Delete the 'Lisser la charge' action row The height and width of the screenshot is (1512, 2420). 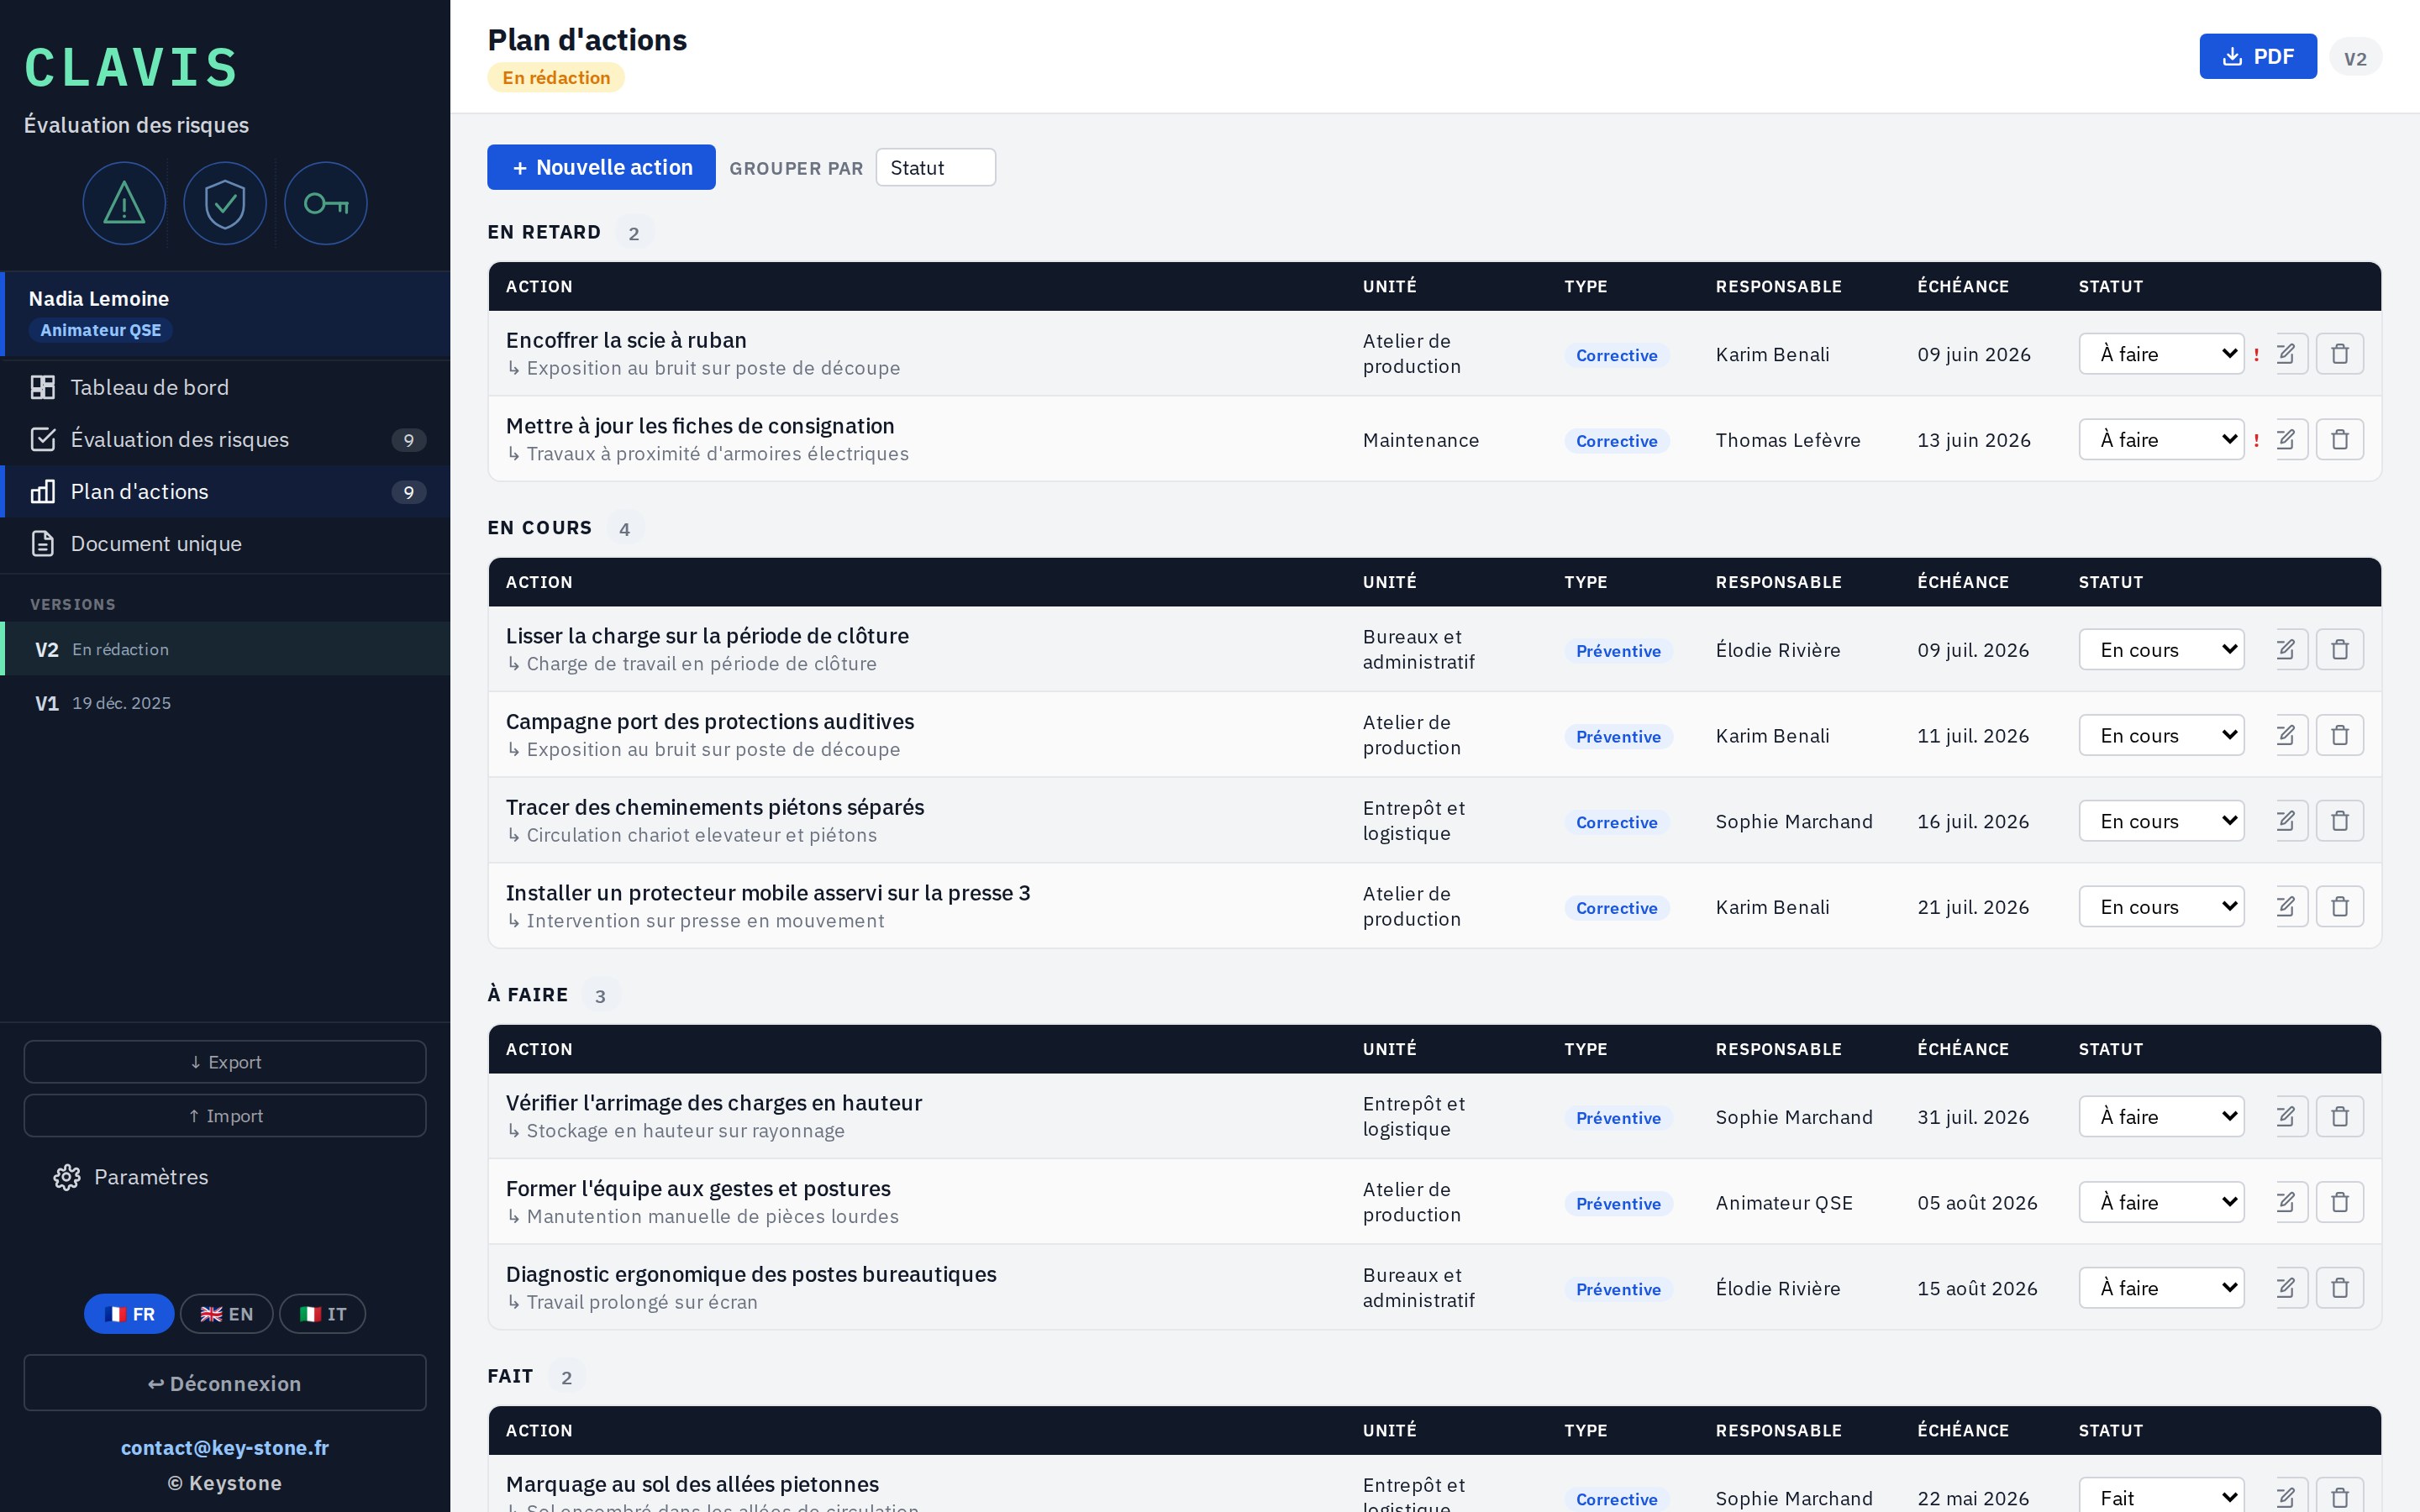pos(2340,650)
